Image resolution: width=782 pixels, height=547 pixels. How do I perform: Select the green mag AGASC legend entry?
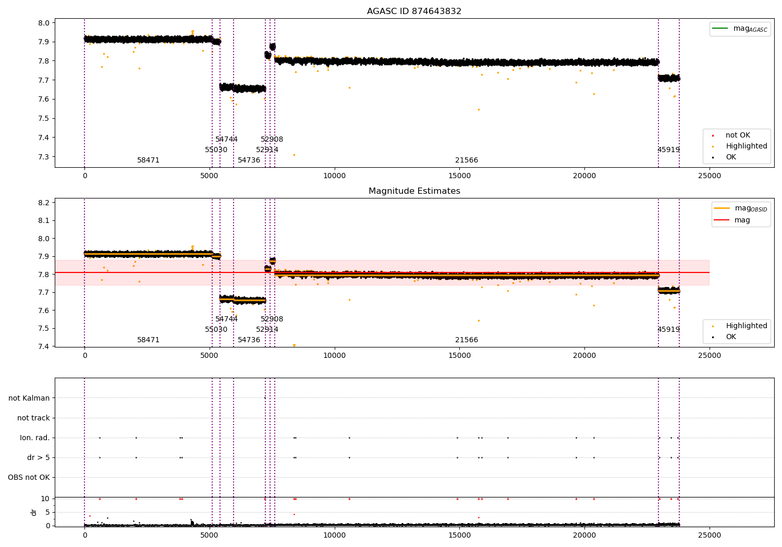coord(740,29)
